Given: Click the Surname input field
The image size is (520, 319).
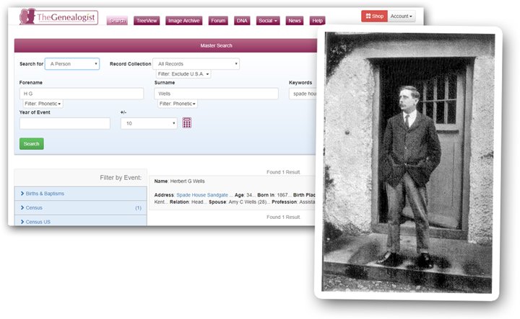Looking at the screenshot, I should coord(216,94).
